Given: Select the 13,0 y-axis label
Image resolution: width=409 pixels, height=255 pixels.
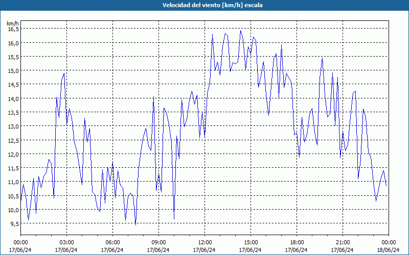Looking at the screenshot, I should 13,126.
